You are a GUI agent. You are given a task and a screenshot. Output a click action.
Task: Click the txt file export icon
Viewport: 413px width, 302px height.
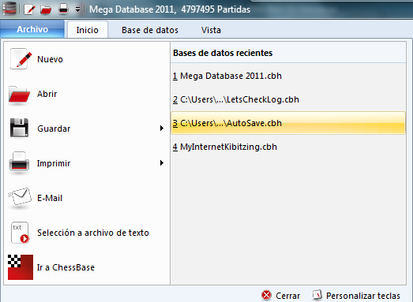click(20, 233)
